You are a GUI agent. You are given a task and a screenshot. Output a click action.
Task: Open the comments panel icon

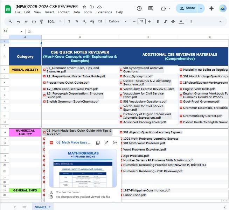pyautogui.click(x=151, y=8)
